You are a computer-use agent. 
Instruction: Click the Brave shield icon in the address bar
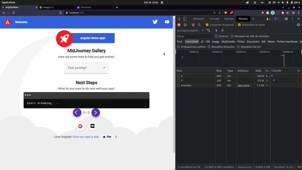[x=226, y=13]
